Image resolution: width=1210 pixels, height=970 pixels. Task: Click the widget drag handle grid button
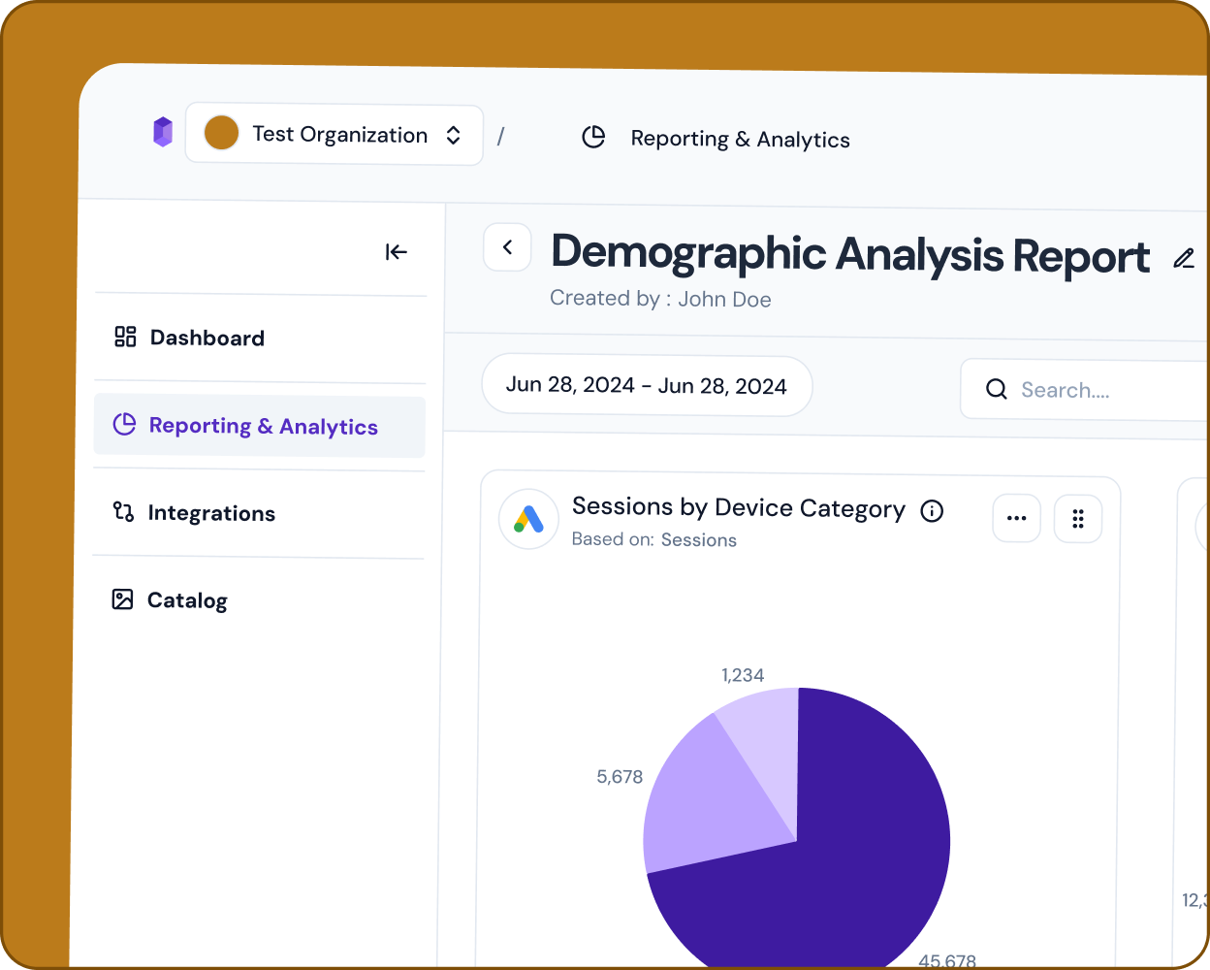click(1078, 519)
